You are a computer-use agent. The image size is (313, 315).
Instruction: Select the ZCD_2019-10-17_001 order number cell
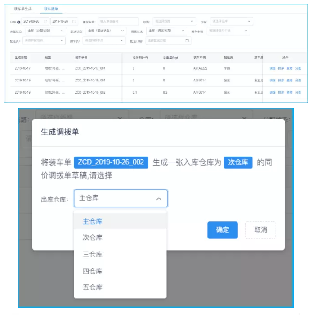tap(90, 68)
